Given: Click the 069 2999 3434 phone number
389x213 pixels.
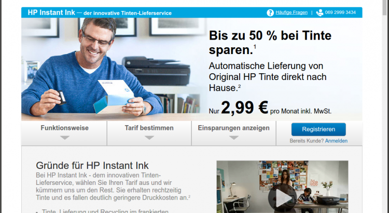Looking at the screenshot, I should [340, 12].
